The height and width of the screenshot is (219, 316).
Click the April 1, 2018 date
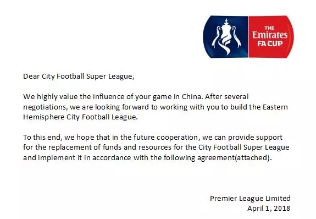pos(269,209)
